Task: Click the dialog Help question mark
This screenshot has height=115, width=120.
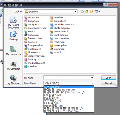Action: [106, 4]
